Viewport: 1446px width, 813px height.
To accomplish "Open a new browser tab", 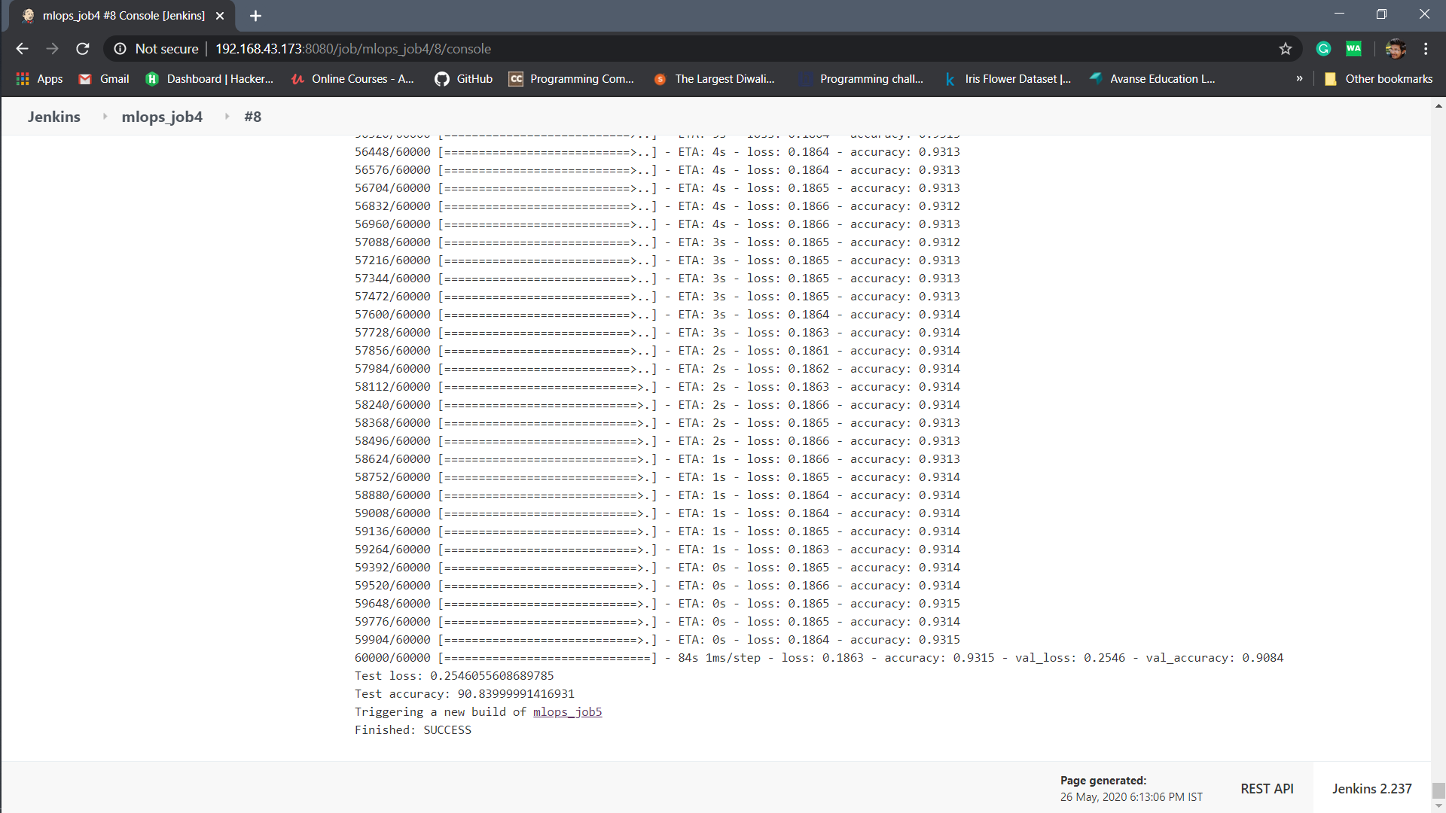I will coord(255,16).
